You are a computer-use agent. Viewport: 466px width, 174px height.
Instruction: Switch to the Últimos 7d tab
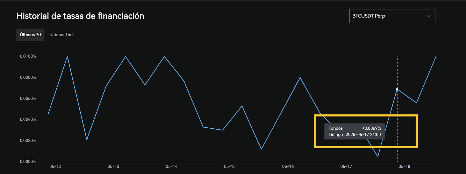30,35
